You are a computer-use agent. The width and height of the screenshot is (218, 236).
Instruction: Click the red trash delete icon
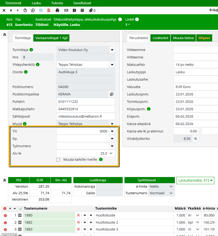click(x=48, y=10)
